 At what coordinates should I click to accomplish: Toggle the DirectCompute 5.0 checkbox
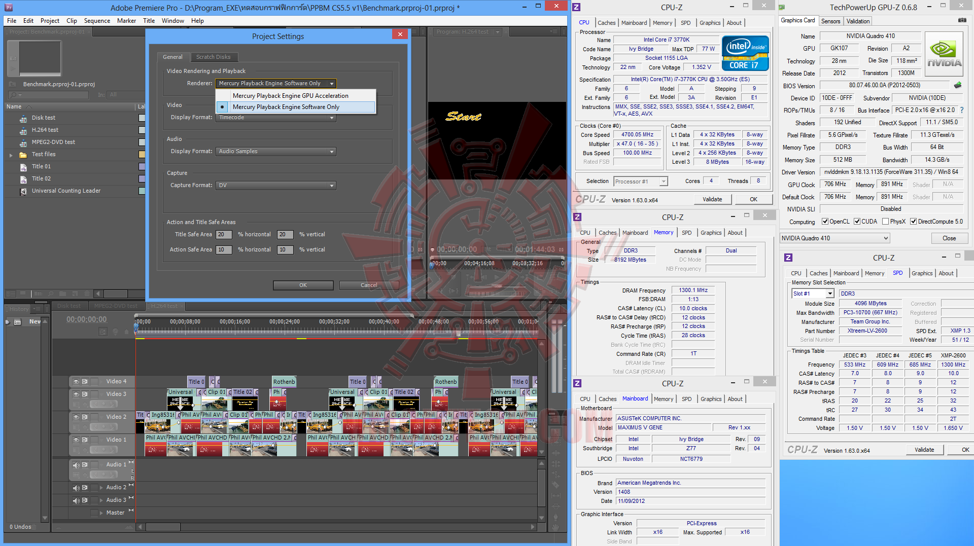[913, 222]
